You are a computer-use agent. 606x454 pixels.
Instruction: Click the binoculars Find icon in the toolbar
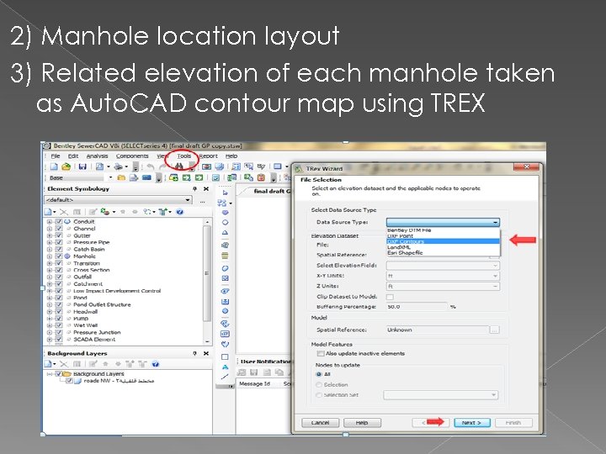point(179,166)
